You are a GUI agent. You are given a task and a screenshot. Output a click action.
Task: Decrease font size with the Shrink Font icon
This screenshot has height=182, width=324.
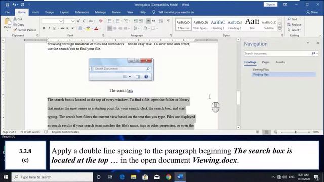84,21
